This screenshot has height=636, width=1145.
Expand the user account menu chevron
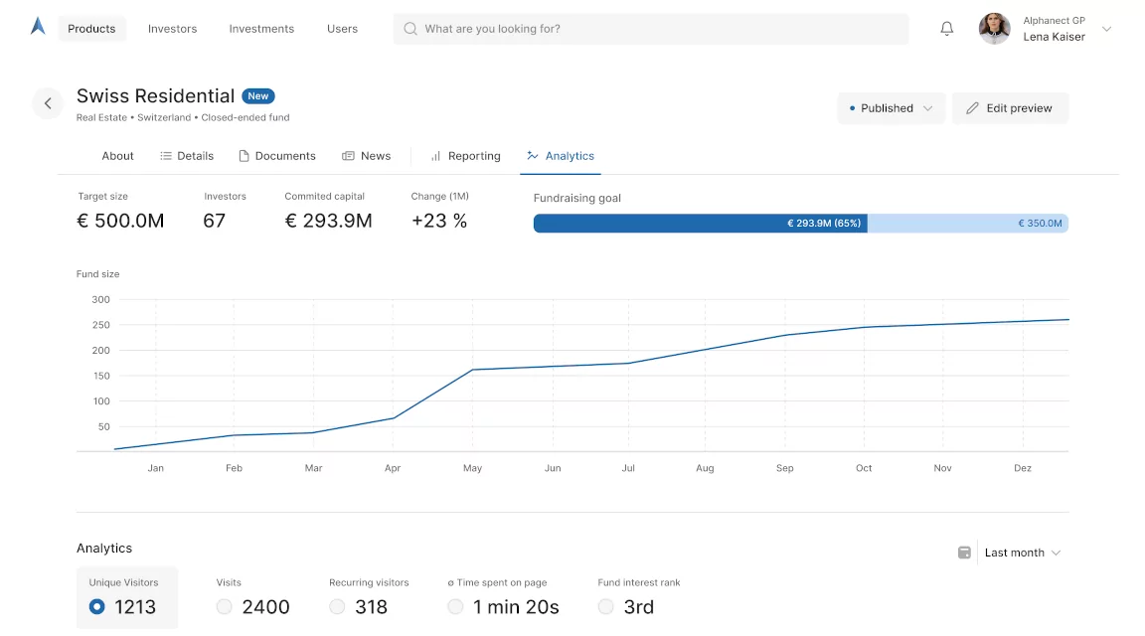1106,29
